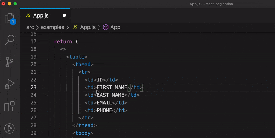Open the Source Control view icon
275x138 pixels.
pyautogui.click(x=10, y=62)
